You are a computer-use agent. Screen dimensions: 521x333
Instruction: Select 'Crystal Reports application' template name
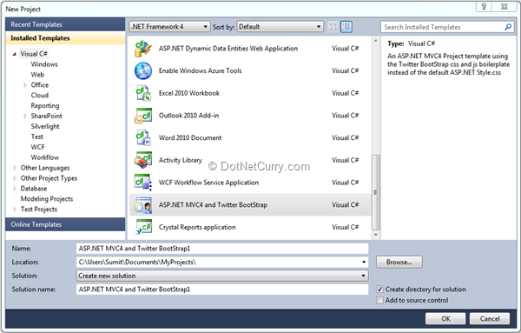[197, 227]
